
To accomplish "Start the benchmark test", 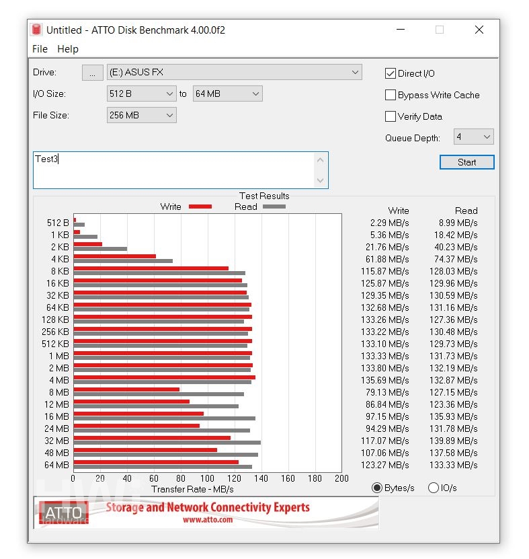I will (x=466, y=162).
